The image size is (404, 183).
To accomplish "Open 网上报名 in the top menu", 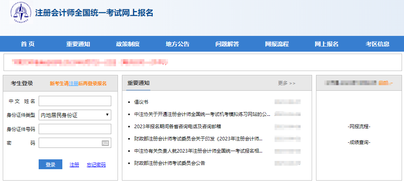I will (x=327, y=44).
